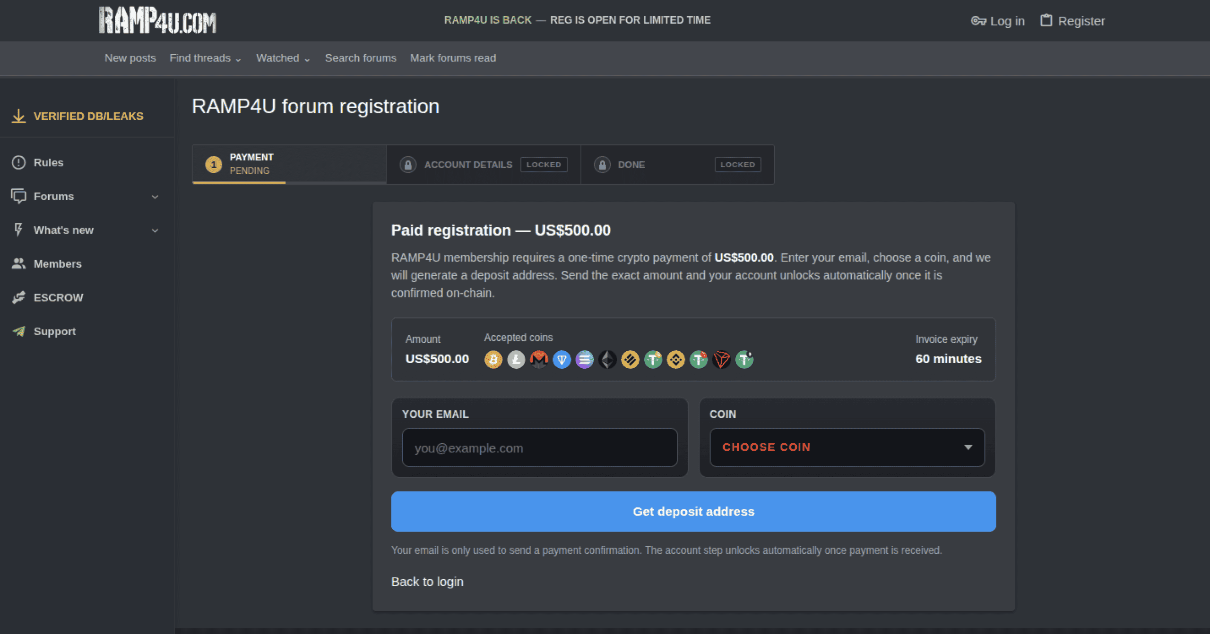Open the Watched dropdown menu
The height and width of the screenshot is (634, 1210).
coord(283,58)
